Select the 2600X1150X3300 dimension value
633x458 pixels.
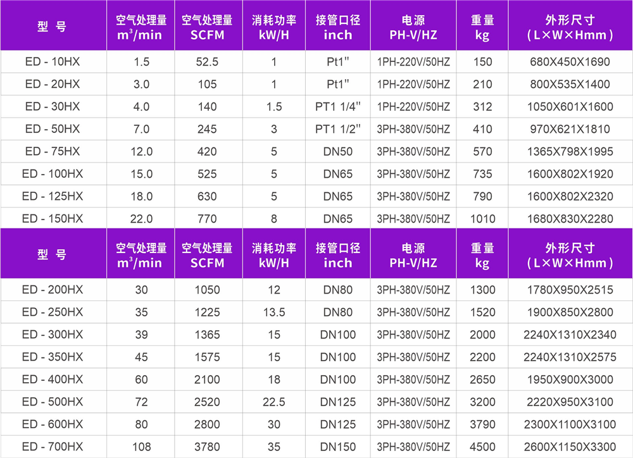(x=570, y=447)
